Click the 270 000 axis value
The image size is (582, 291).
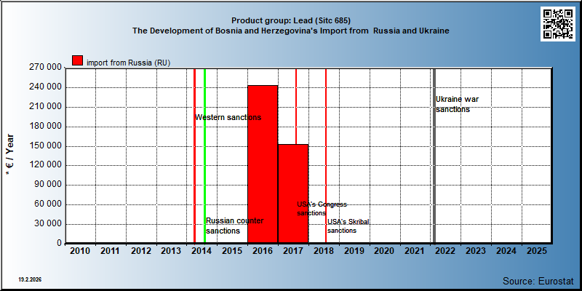[x=45, y=68]
